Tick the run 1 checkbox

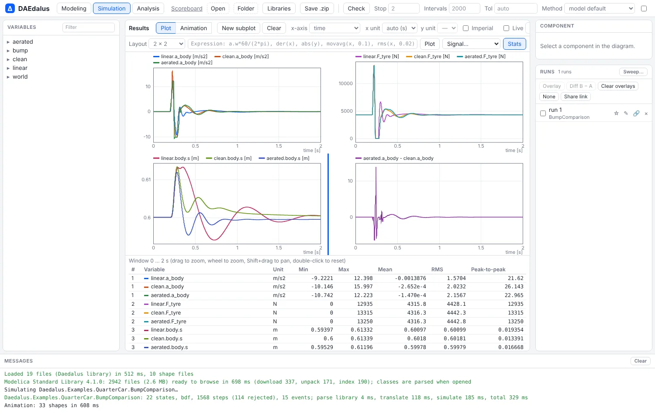coord(543,113)
